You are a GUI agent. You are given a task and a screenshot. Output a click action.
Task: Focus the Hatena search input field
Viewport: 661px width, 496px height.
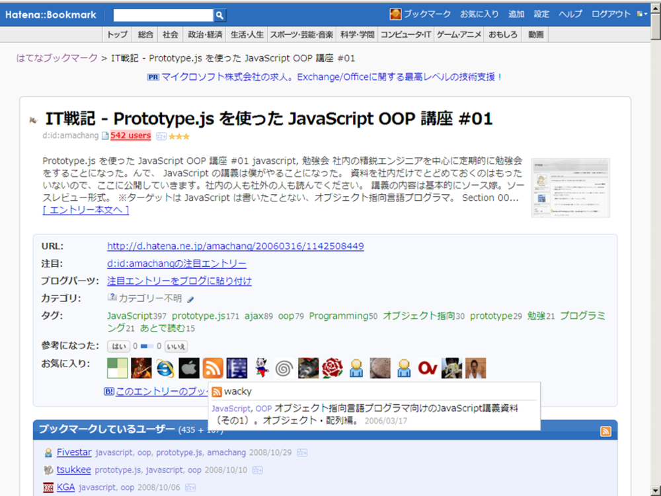[x=163, y=15]
